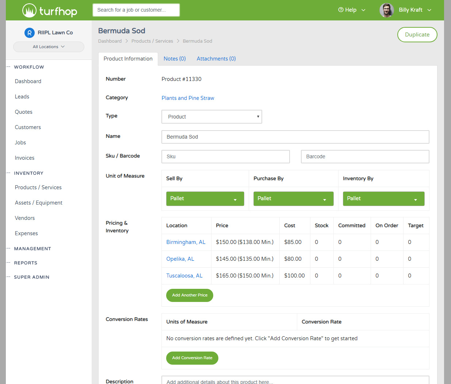This screenshot has height=384, width=451.
Task: Click the Add Conversion Rate button
Action: pos(192,358)
